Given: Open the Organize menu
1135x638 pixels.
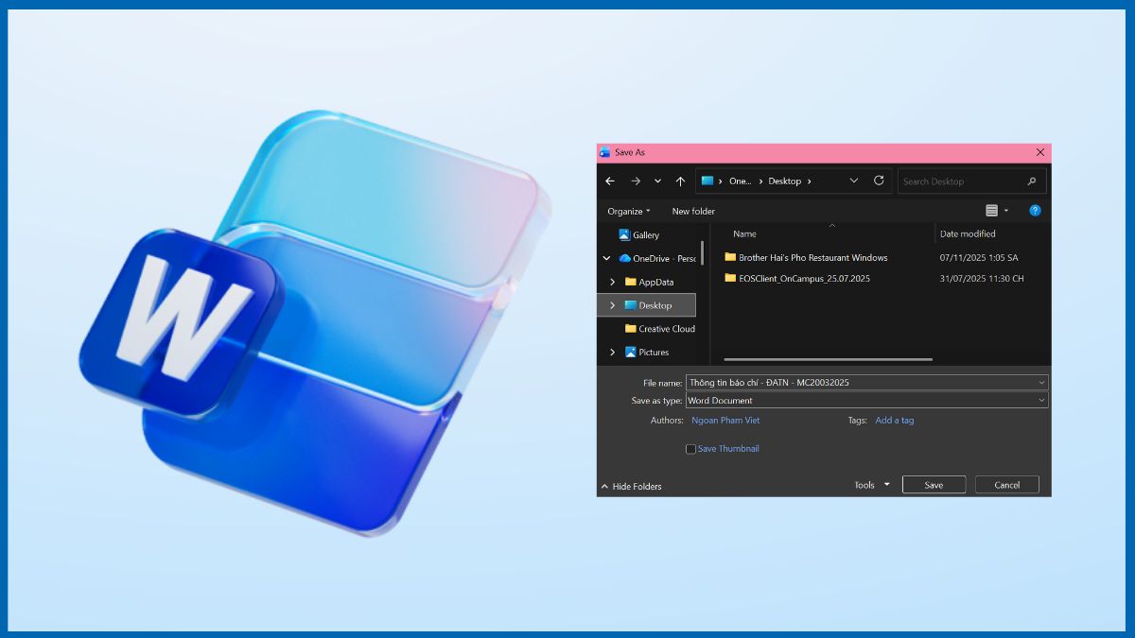Looking at the screenshot, I should [x=629, y=212].
